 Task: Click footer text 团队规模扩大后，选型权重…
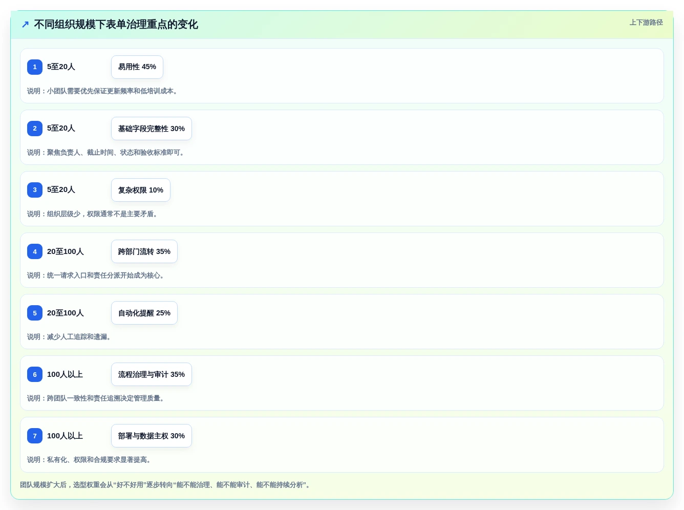[165, 485]
